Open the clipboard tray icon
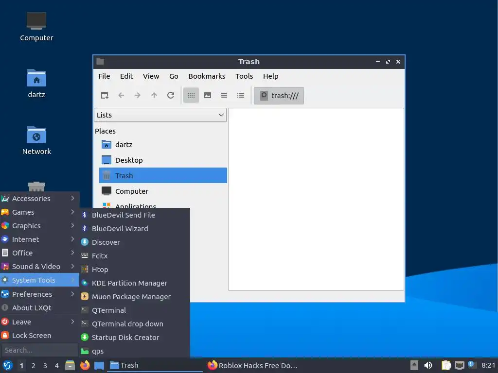 [x=446, y=365]
